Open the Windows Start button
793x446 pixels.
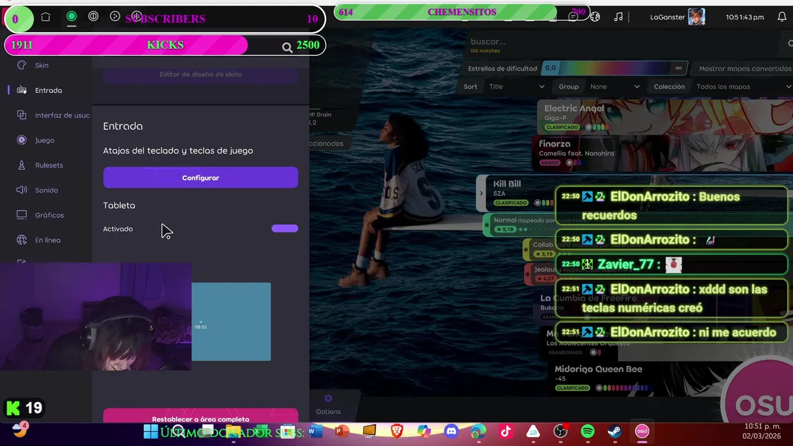tap(151, 431)
